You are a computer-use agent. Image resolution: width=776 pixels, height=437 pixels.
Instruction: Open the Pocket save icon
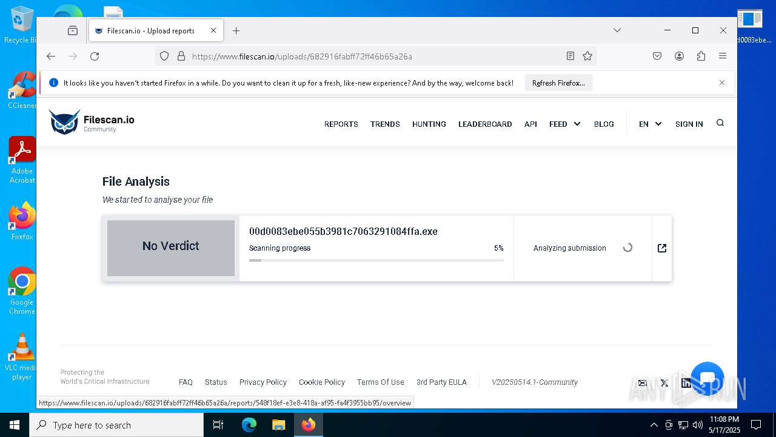coord(657,56)
